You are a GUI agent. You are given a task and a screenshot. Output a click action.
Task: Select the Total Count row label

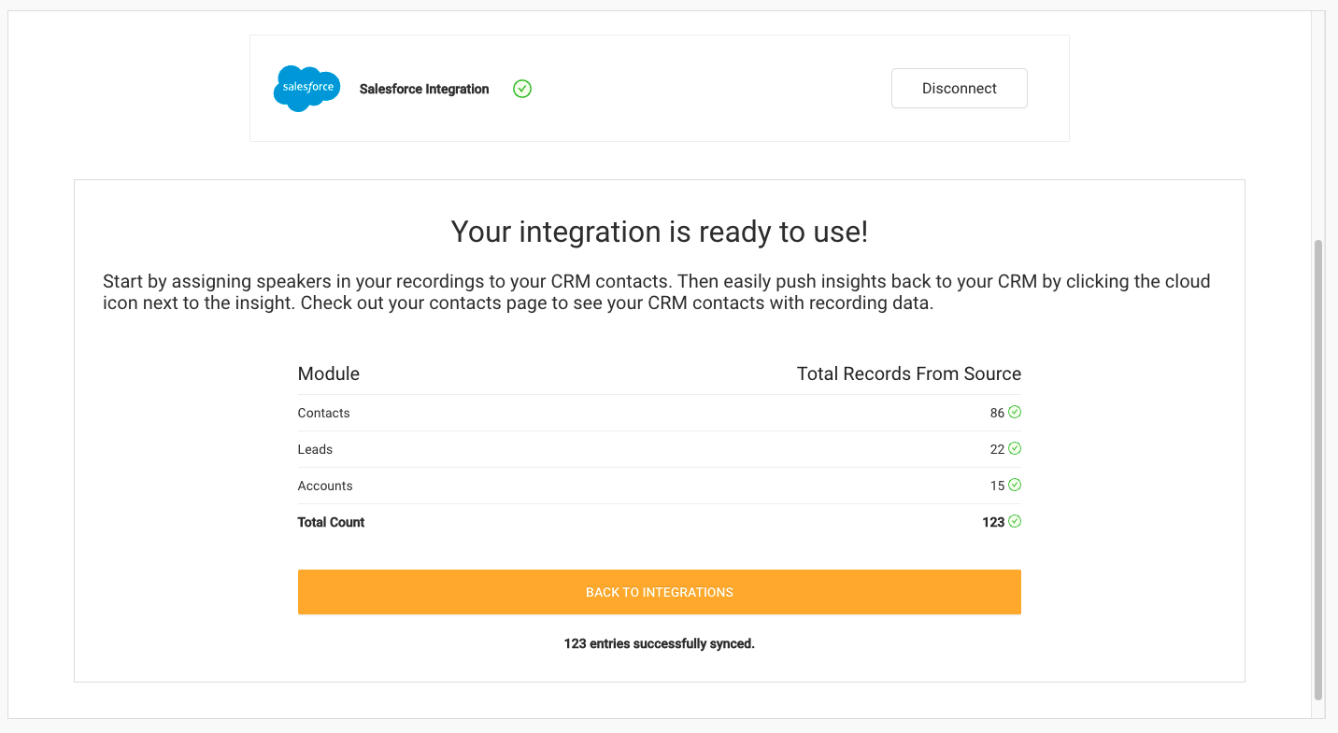coord(332,522)
